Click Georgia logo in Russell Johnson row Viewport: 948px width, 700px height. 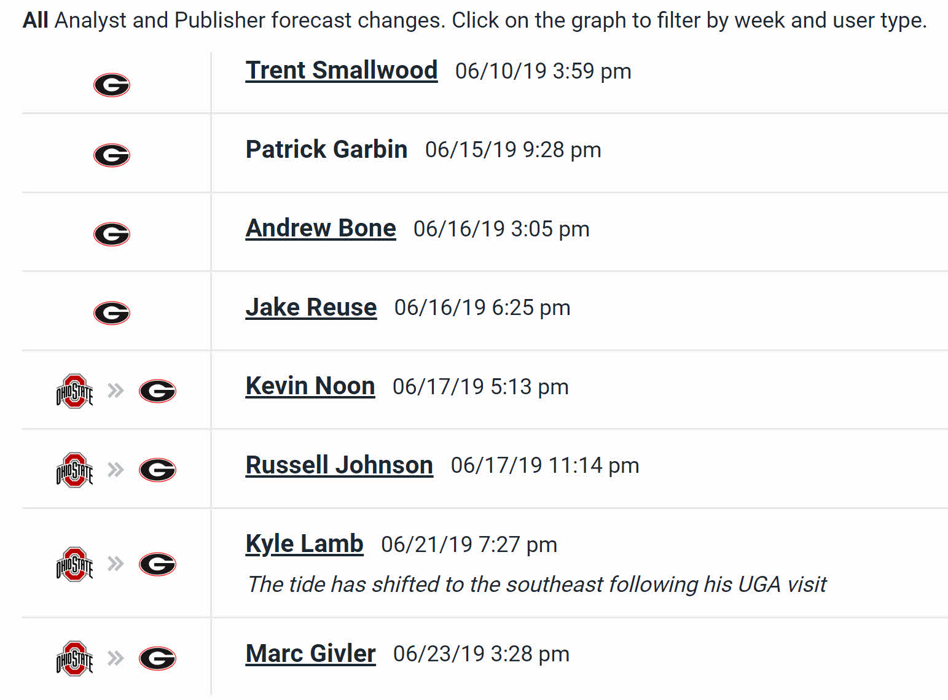[x=157, y=470]
